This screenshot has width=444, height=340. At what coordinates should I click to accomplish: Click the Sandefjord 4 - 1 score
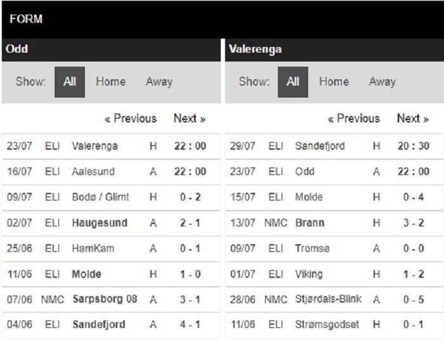click(x=190, y=324)
